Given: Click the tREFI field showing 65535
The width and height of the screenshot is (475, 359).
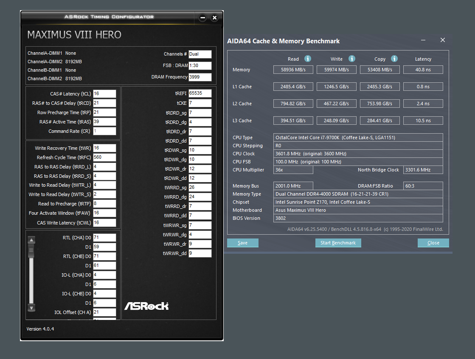Looking at the screenshot, I should 200,93.
